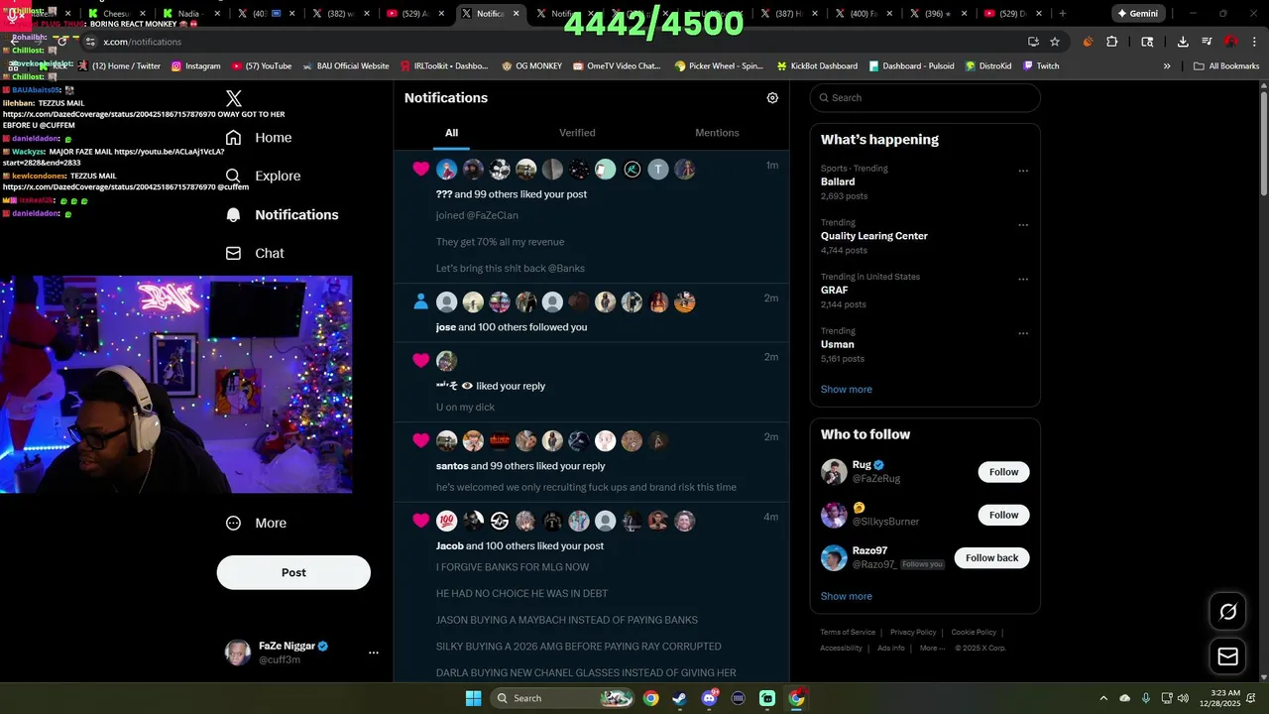Switch to the Verified notifications tab
This screenshot has width=1269, height=714.
coord(577,133)
